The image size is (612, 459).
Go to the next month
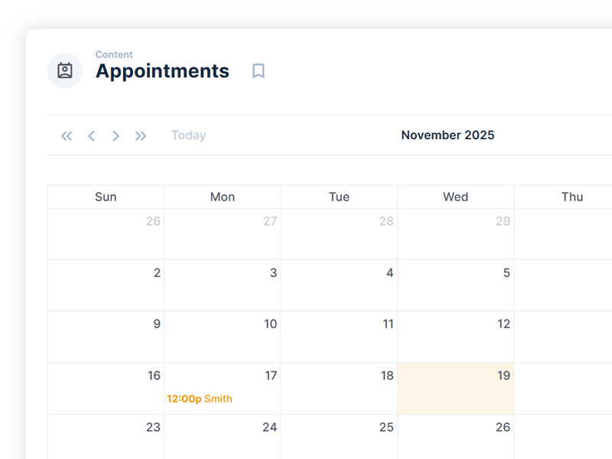coord(116,135)
